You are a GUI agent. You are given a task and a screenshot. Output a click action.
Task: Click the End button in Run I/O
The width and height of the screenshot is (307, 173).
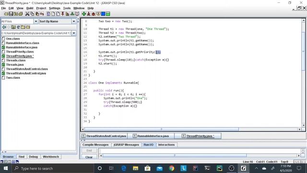(89, 150)
